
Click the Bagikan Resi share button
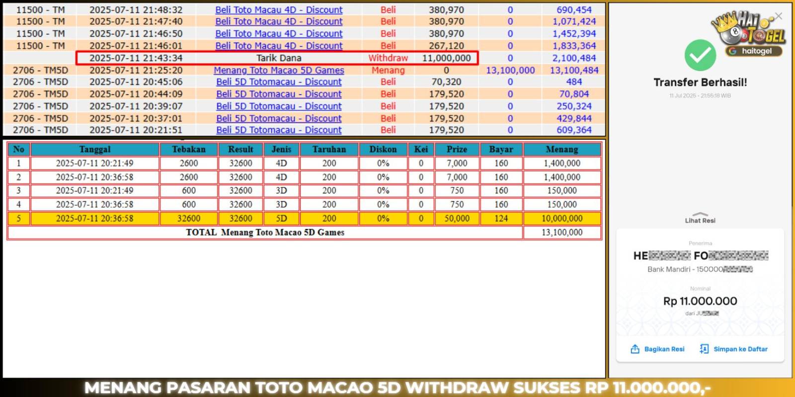[x=657, y=349]
